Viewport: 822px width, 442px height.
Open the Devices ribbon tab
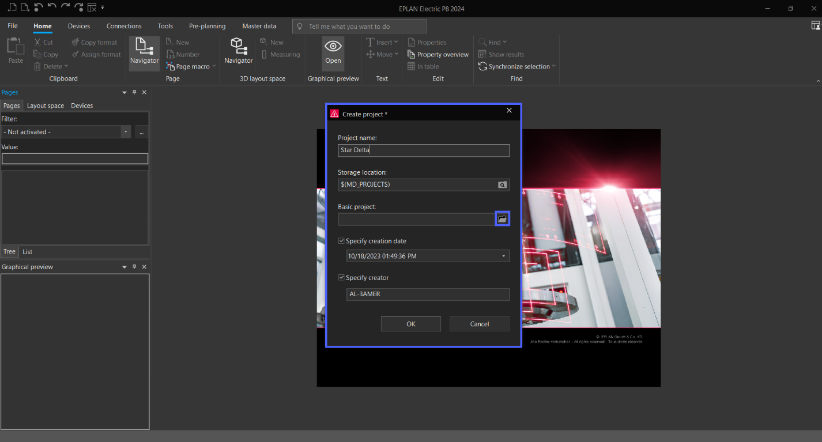79,26
